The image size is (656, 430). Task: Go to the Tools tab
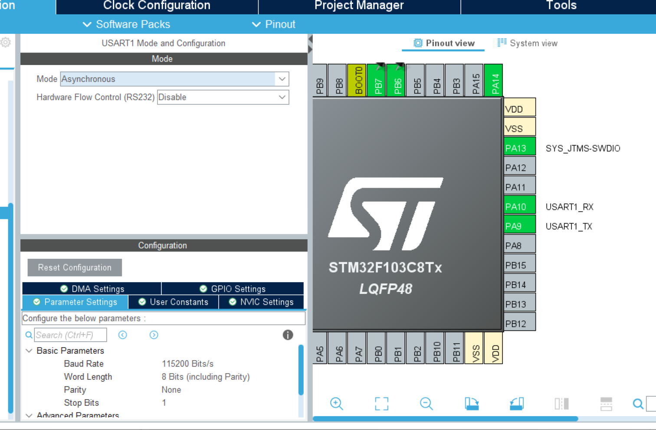pyautogui.click(x=561, y=6)
